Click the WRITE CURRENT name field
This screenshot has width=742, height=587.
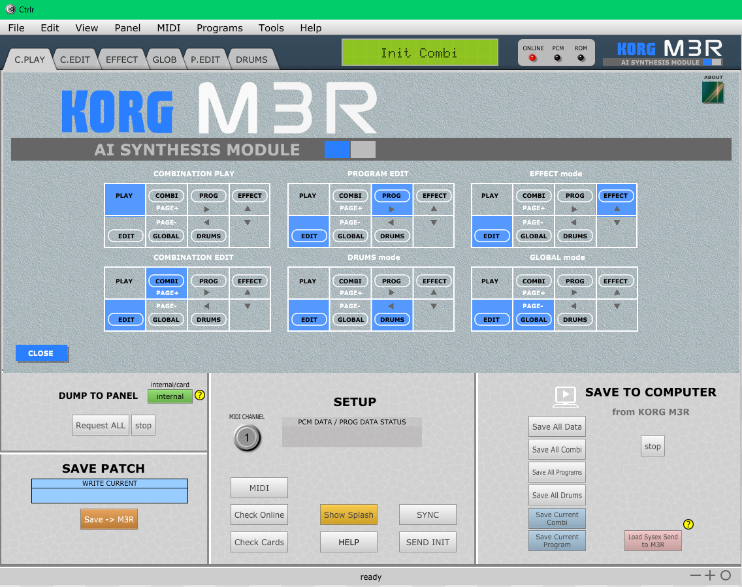click(x=110, y=495)
